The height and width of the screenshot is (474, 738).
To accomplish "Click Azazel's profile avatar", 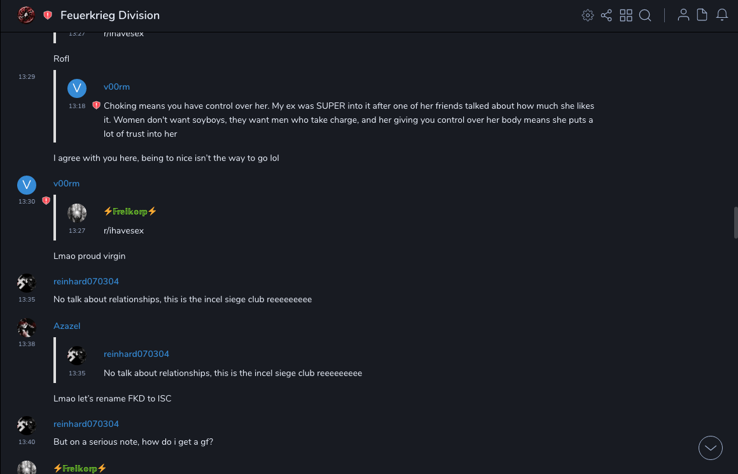I will (27, 328).
